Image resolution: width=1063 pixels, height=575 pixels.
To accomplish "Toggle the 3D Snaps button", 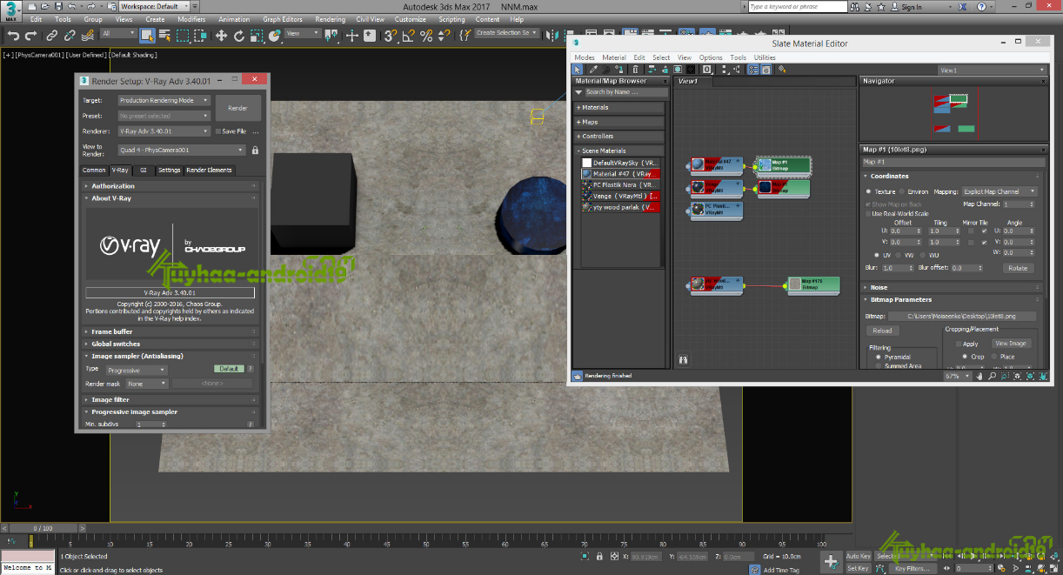I will tap(391, 36).
